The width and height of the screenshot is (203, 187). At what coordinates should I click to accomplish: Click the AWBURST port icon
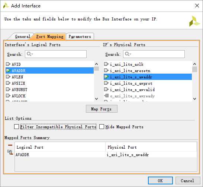(x=8, y=90)
